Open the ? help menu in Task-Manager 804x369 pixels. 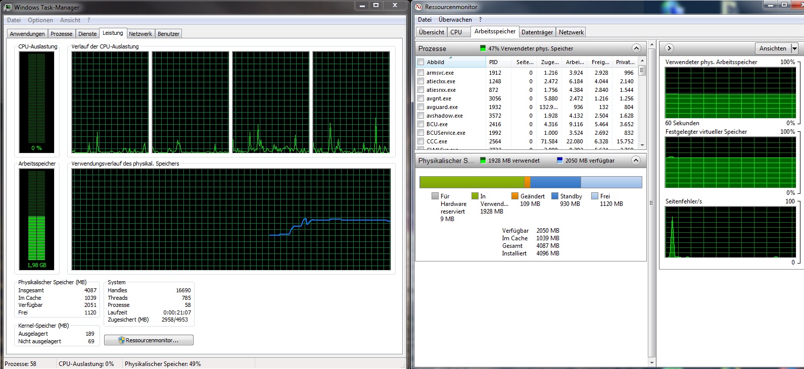click(x=89, y=20)
